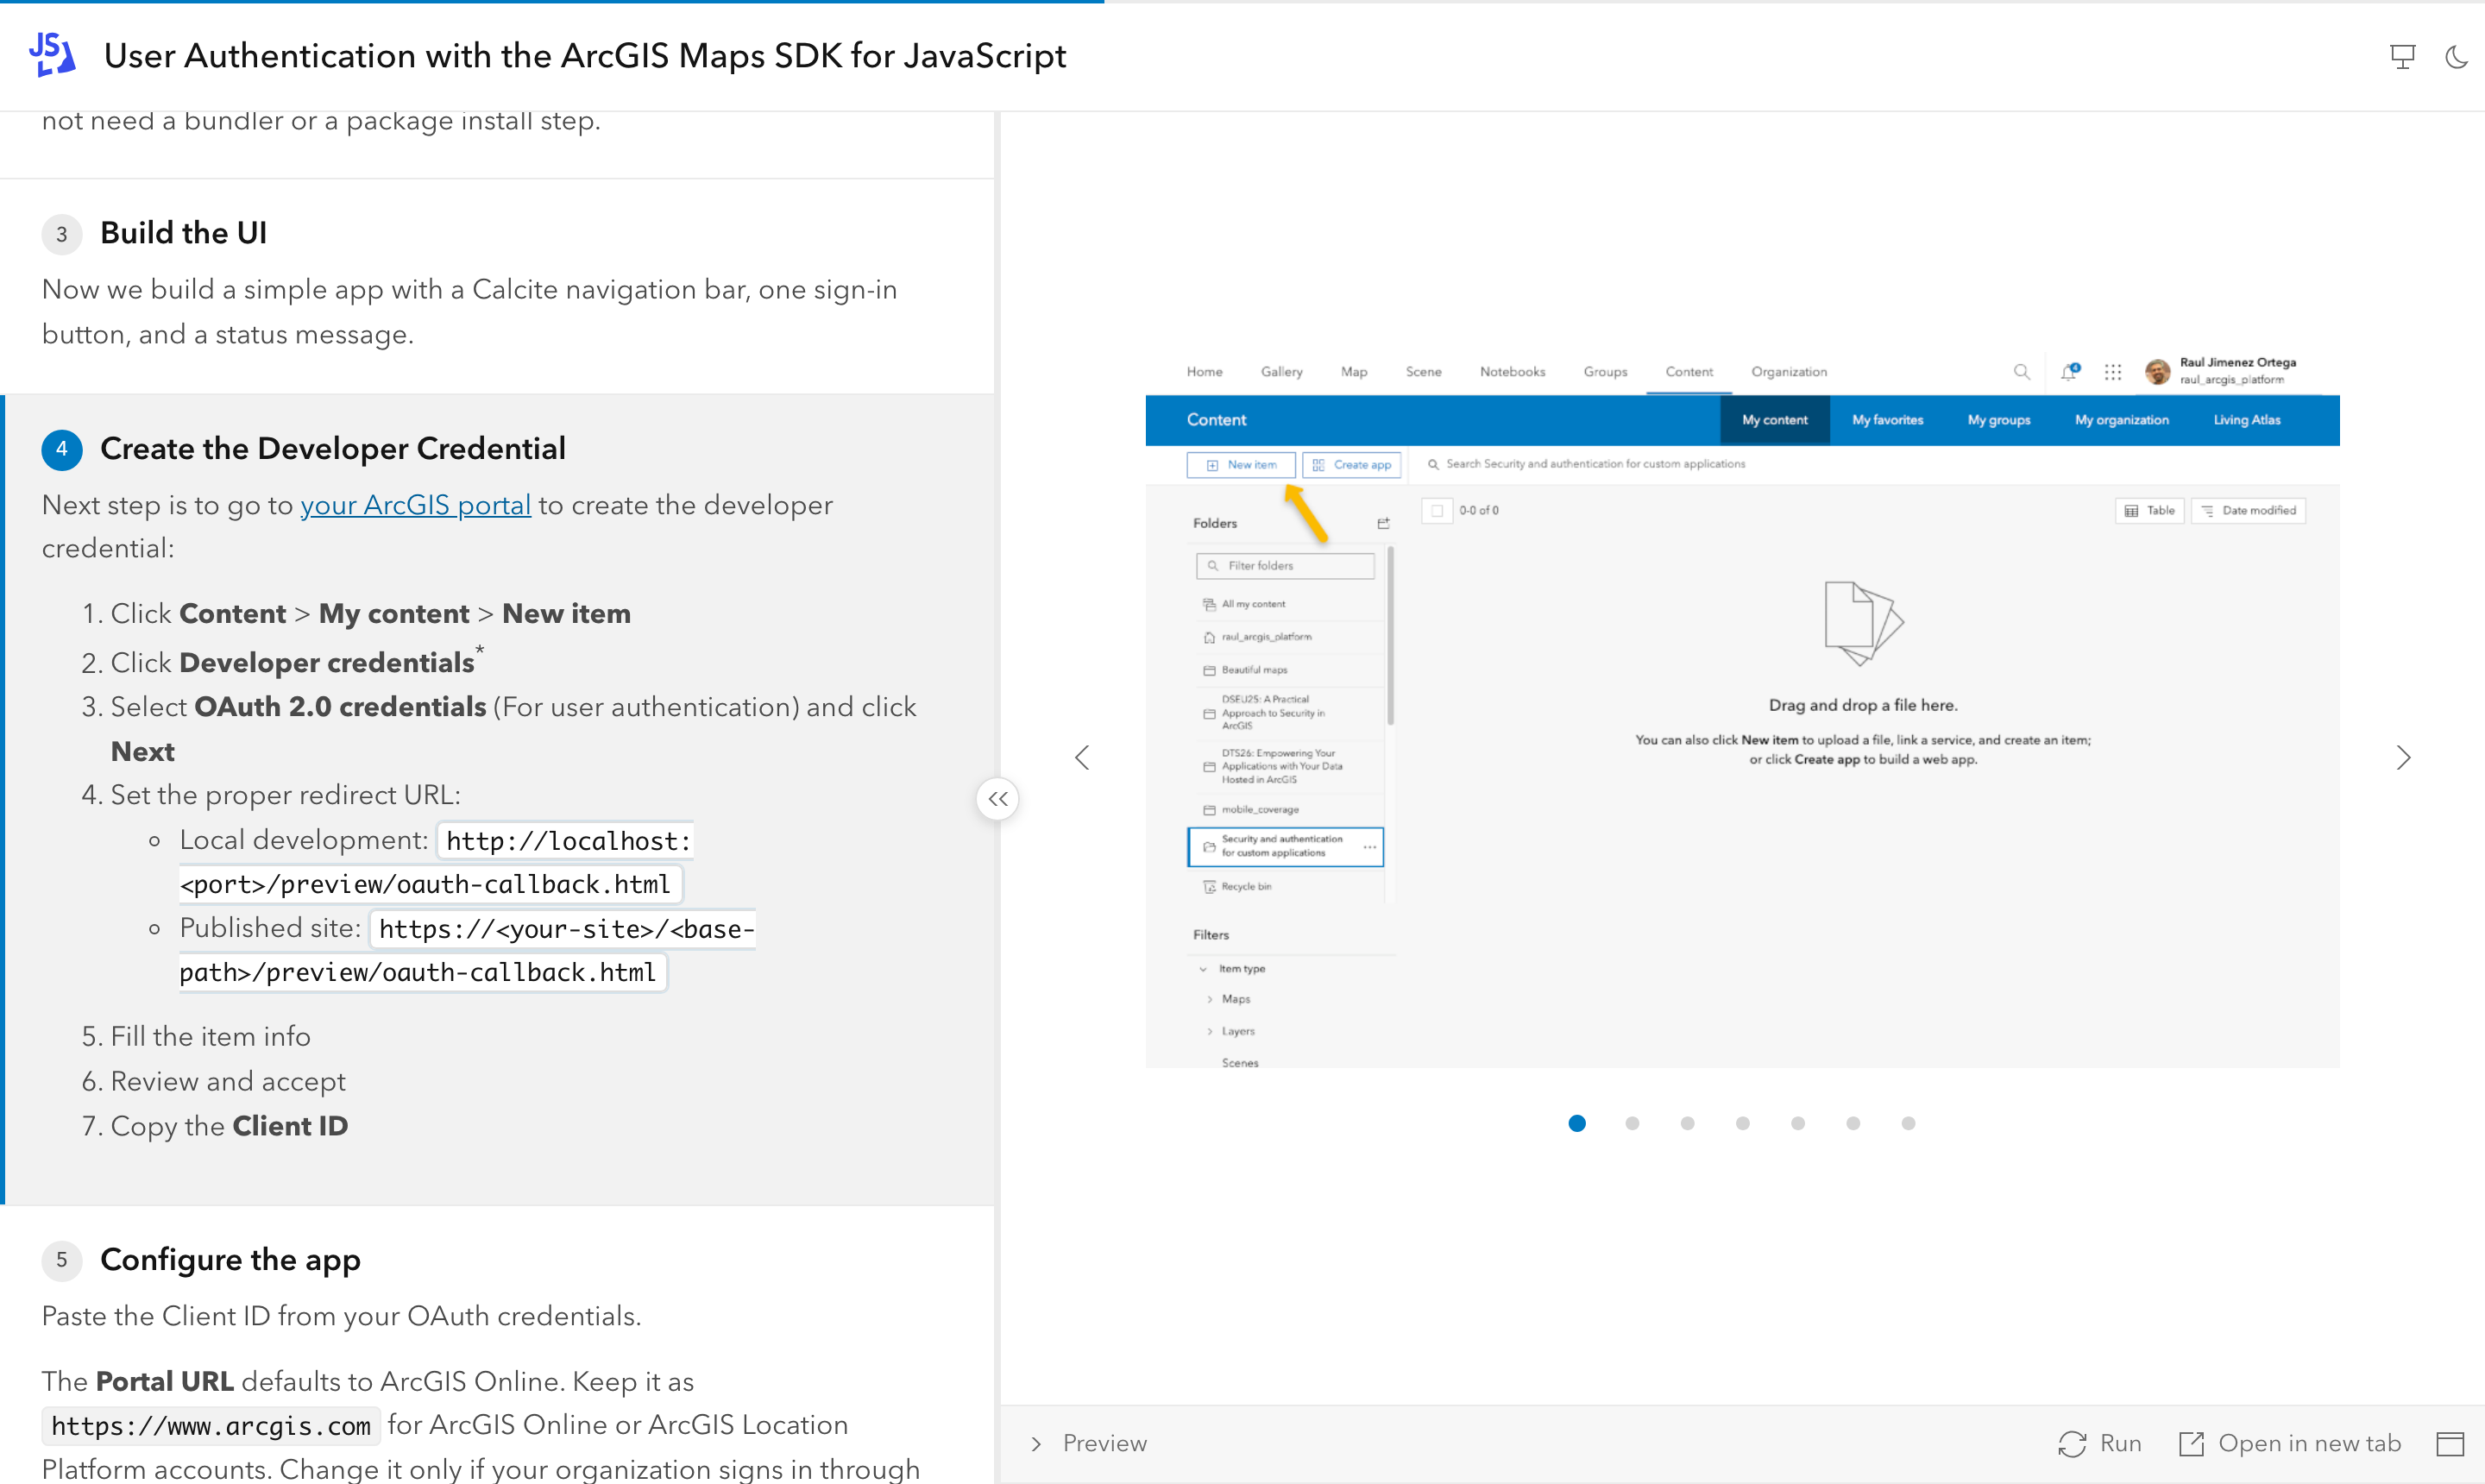Open presentation mode via the screen icon
Image resolution: width=2485 pixels, height=1484 pixels.
click(x=2402, y=56)
